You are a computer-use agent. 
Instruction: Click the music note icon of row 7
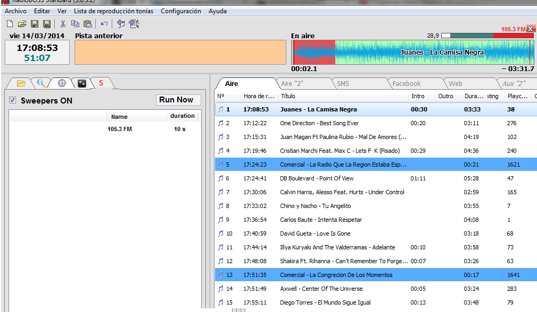point(221,192)
